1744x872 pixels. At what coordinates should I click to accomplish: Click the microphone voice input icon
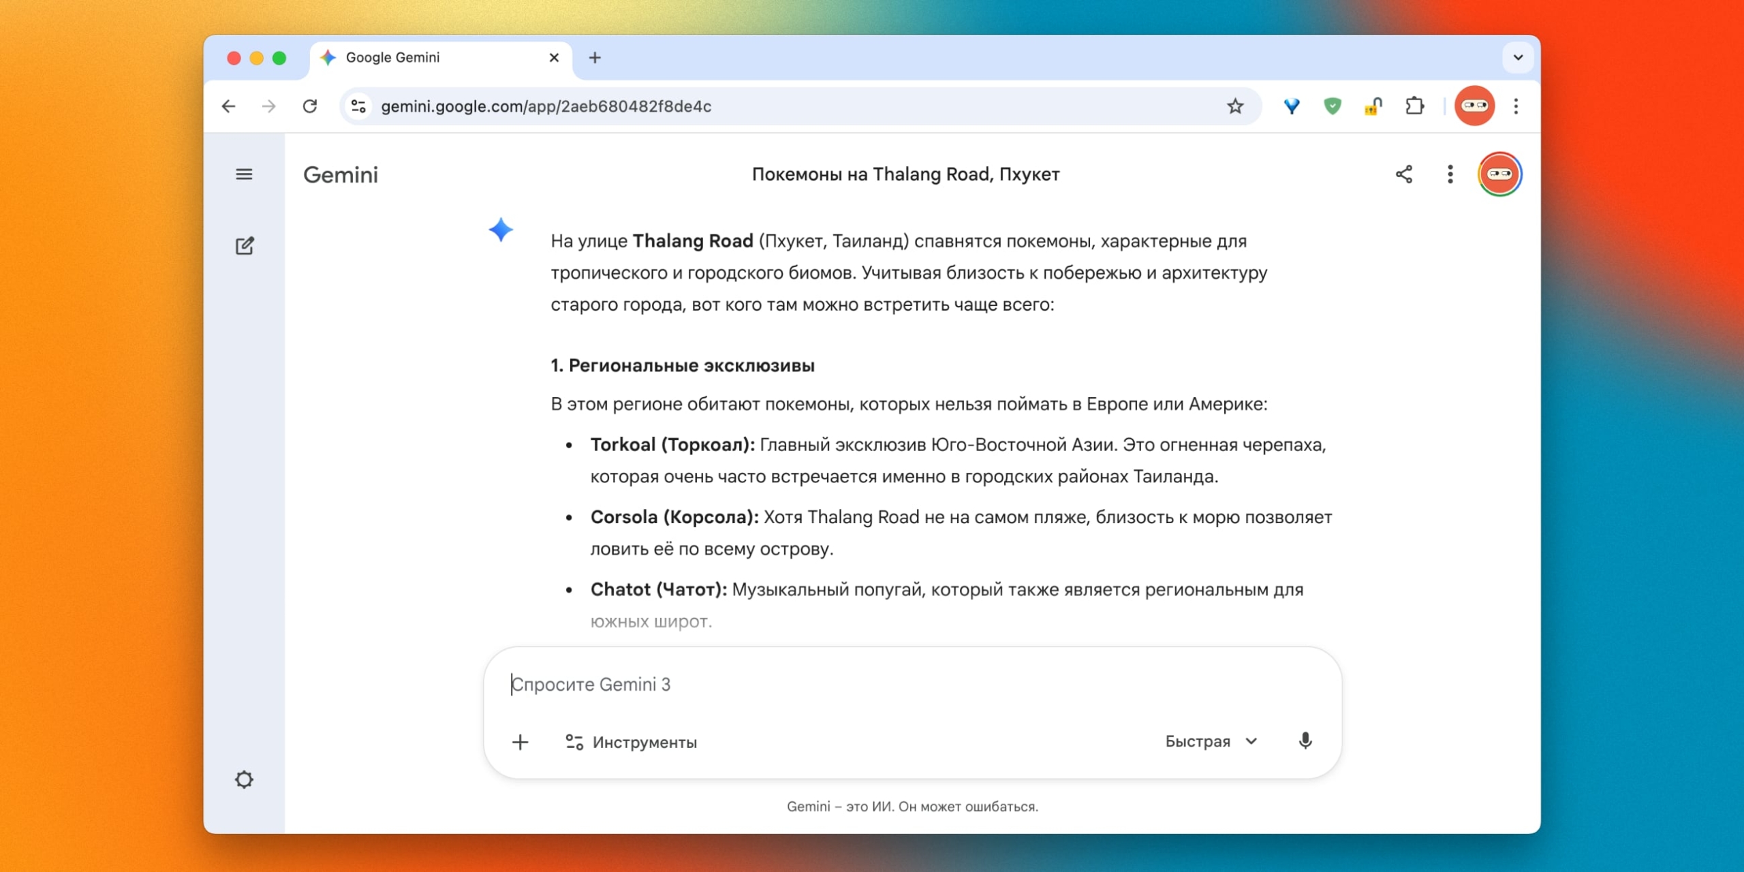click(x=1305, y=741)
